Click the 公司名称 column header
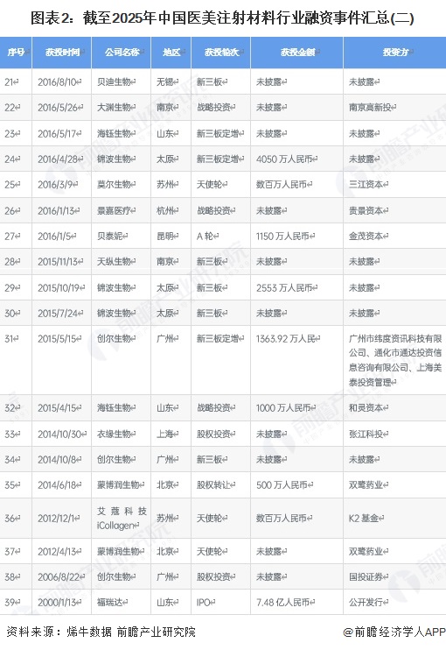The height and width of the screenshot is (650, 446). [122, 53]
